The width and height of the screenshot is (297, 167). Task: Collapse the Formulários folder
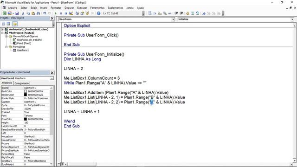(6, 46)
